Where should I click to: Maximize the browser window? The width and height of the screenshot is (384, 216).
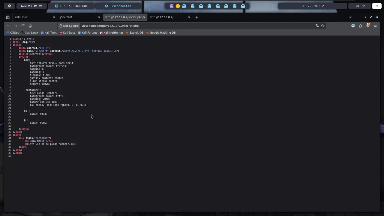tap(371, 17)
